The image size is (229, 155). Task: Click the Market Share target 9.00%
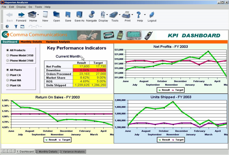pos(98,78)
